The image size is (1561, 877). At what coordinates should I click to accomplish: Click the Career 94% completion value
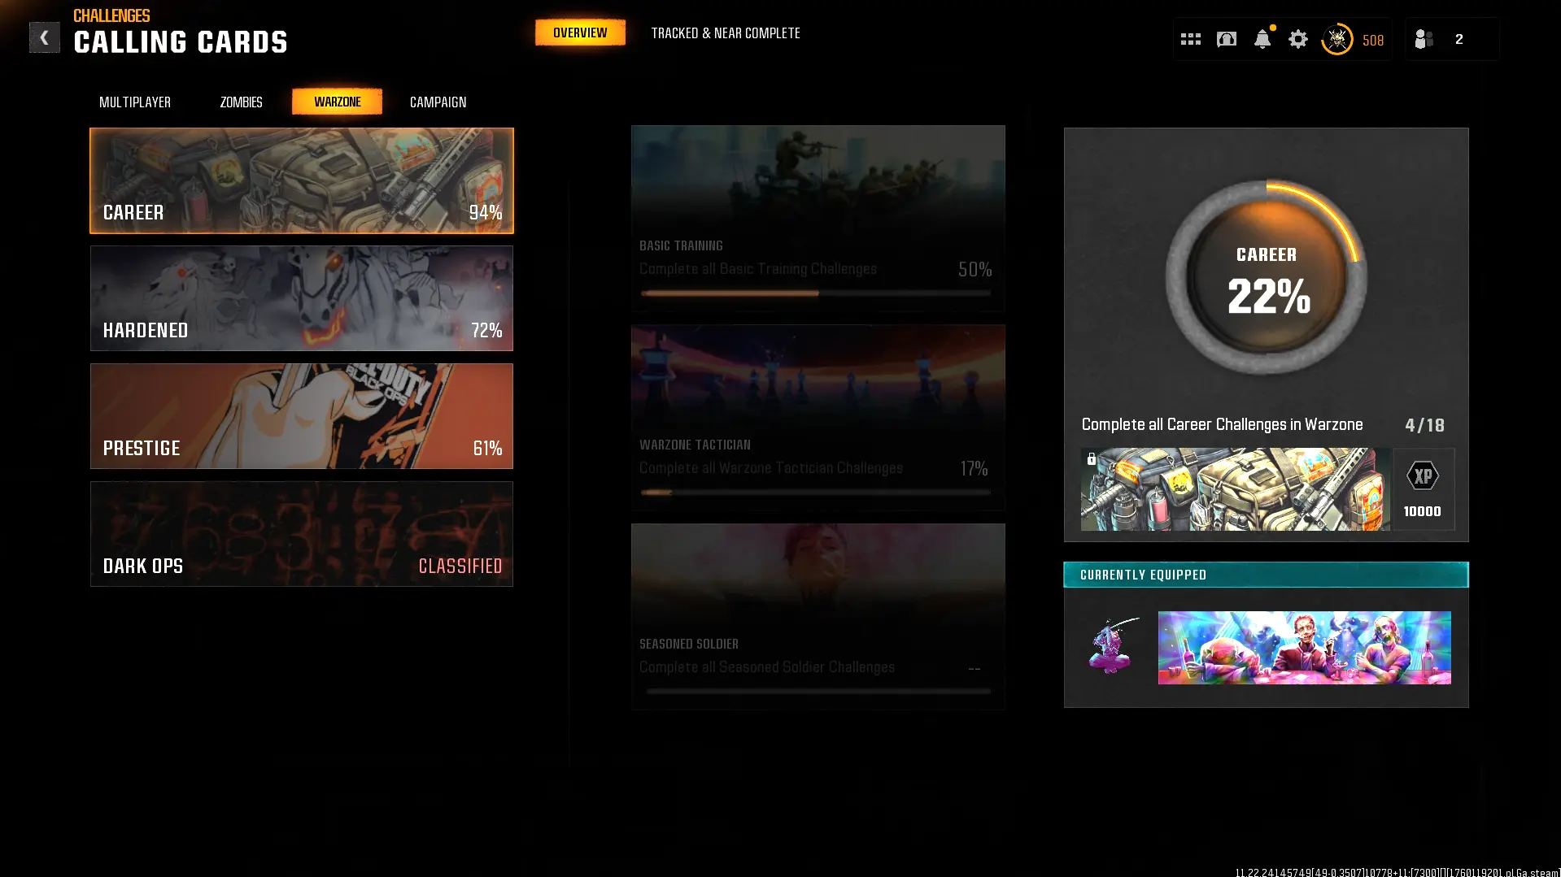486,213
